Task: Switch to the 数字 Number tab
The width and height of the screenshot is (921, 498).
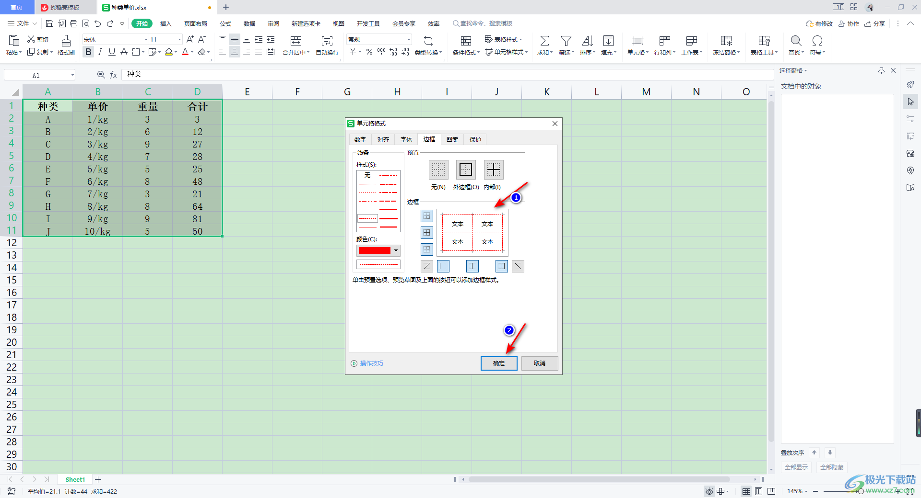Action: pos(360,139)
